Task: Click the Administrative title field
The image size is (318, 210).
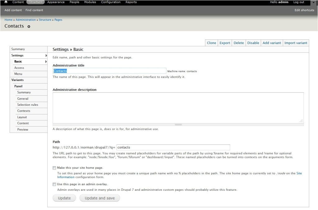Action: 109,71
